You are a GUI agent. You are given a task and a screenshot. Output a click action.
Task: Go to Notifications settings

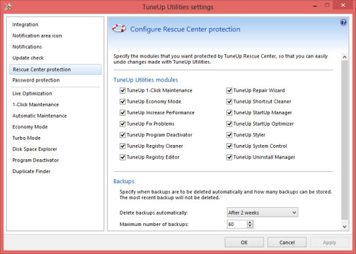[x=27, y=47]
